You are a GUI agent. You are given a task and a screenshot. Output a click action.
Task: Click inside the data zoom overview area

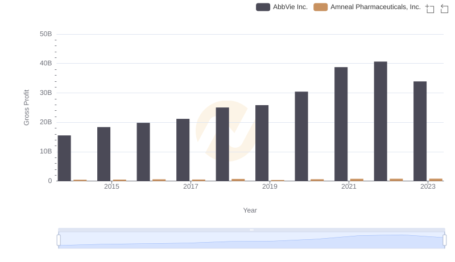coord(251,240)
